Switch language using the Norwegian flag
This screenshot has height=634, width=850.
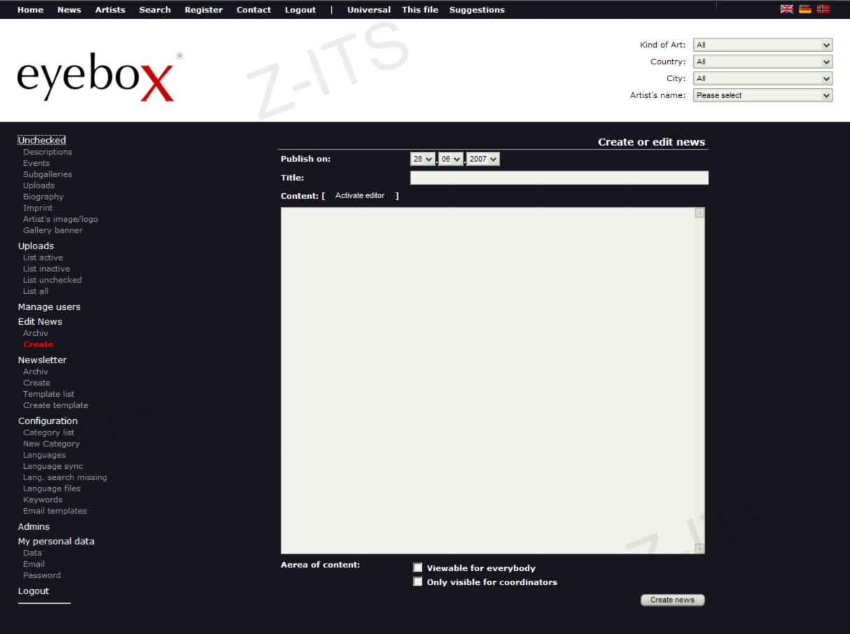pyautogui.click(x=823, y=9)
